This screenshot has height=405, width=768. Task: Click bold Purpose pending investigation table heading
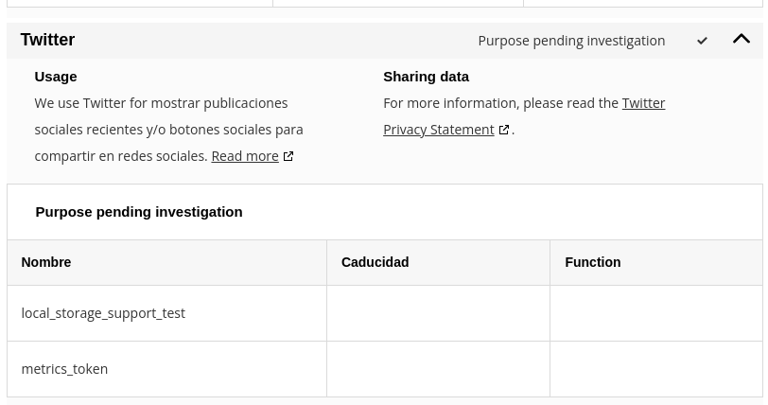click(139, 212)
